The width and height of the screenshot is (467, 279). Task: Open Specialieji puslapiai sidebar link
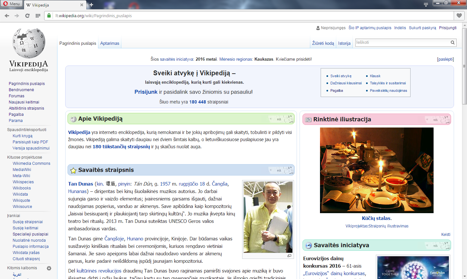pyautogui.click(x=31, y=234)
